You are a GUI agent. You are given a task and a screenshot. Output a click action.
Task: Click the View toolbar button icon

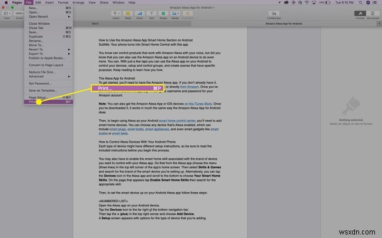coord(7,13)
